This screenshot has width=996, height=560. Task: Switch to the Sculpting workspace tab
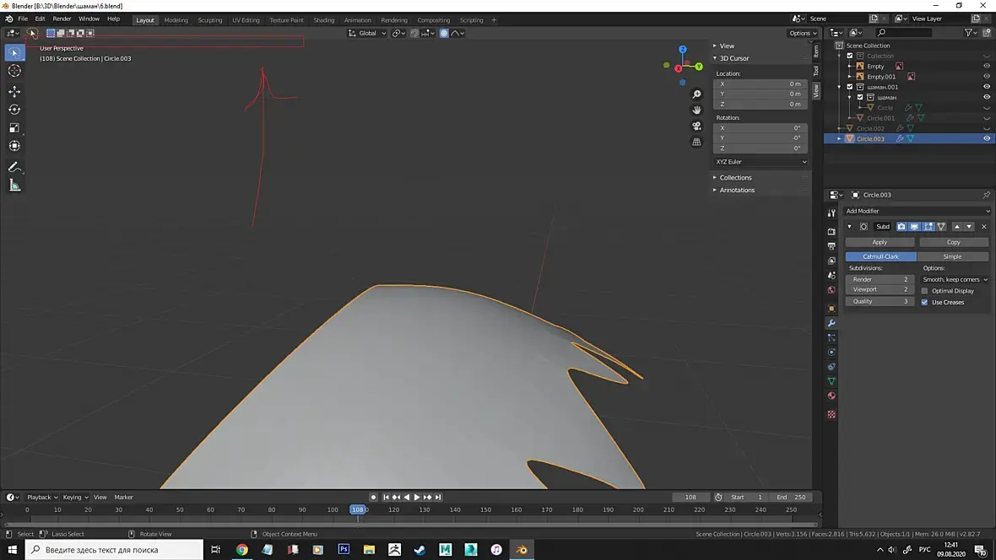click(209, 20)
